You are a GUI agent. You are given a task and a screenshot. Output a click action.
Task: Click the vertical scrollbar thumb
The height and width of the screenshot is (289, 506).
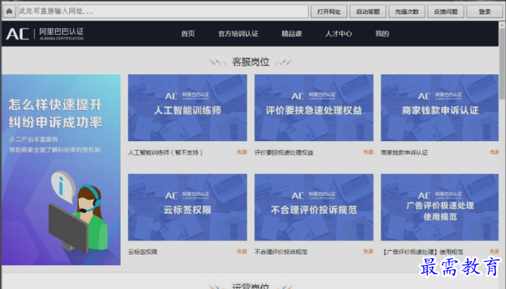pos(502,63)
